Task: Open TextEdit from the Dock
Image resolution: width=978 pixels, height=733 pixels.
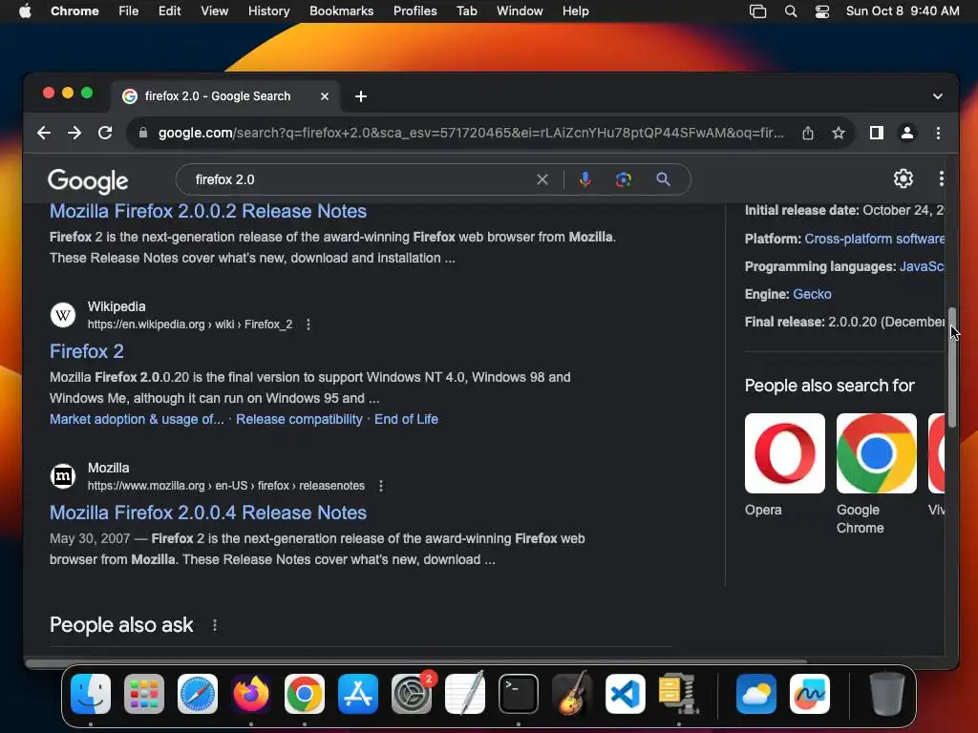Action: 465,693
